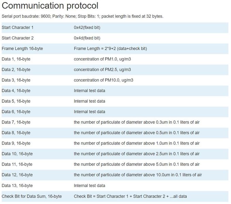This screenshot has height=204, width=231.
Task: Click the Data 10, 16-byte label
Action: click(x=17, y=154)
